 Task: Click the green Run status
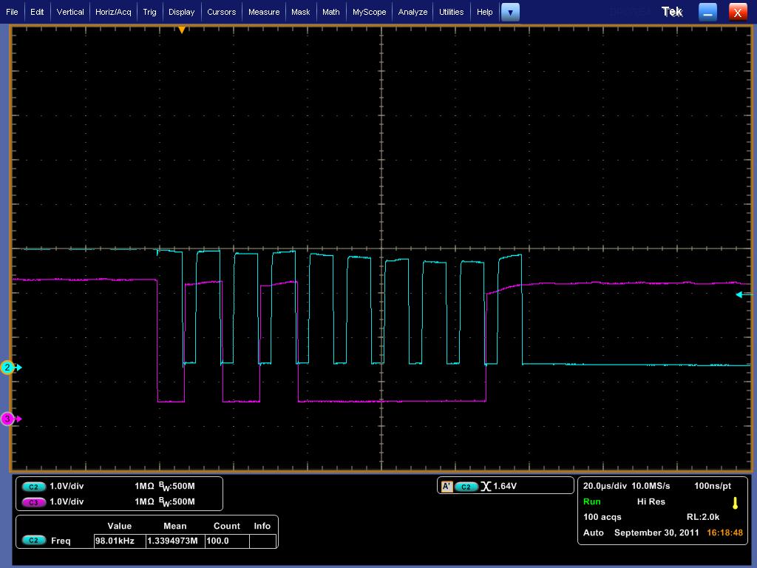(x=592, y=501)
